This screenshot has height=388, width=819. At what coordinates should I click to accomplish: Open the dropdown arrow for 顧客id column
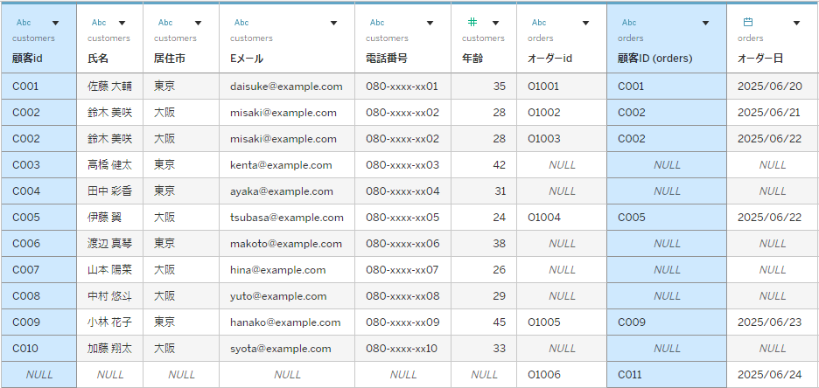click(55, 23)
